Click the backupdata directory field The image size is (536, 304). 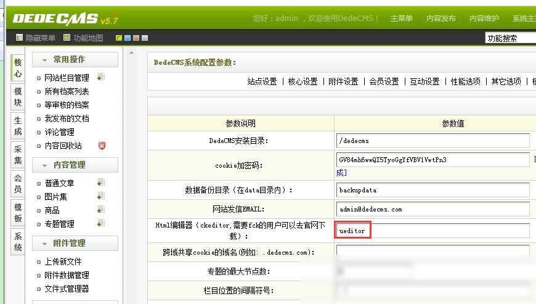pos(432,190)
